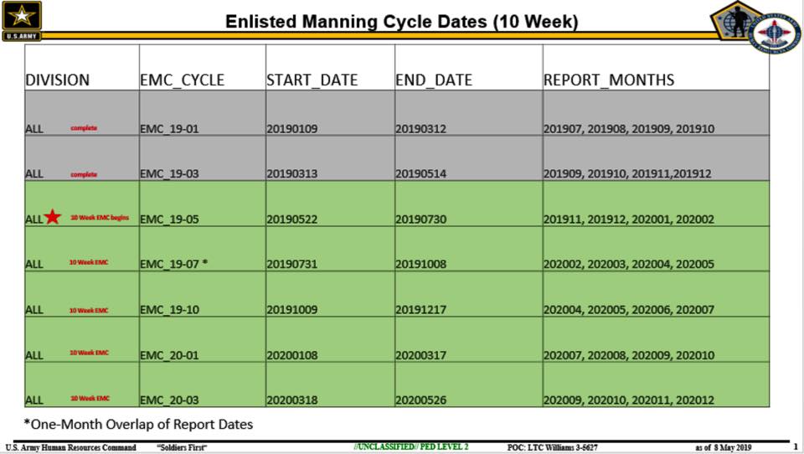804x454 pixels.
Task: Click start date 20190522
Action: pyautogui.click(x=291, y=219)
